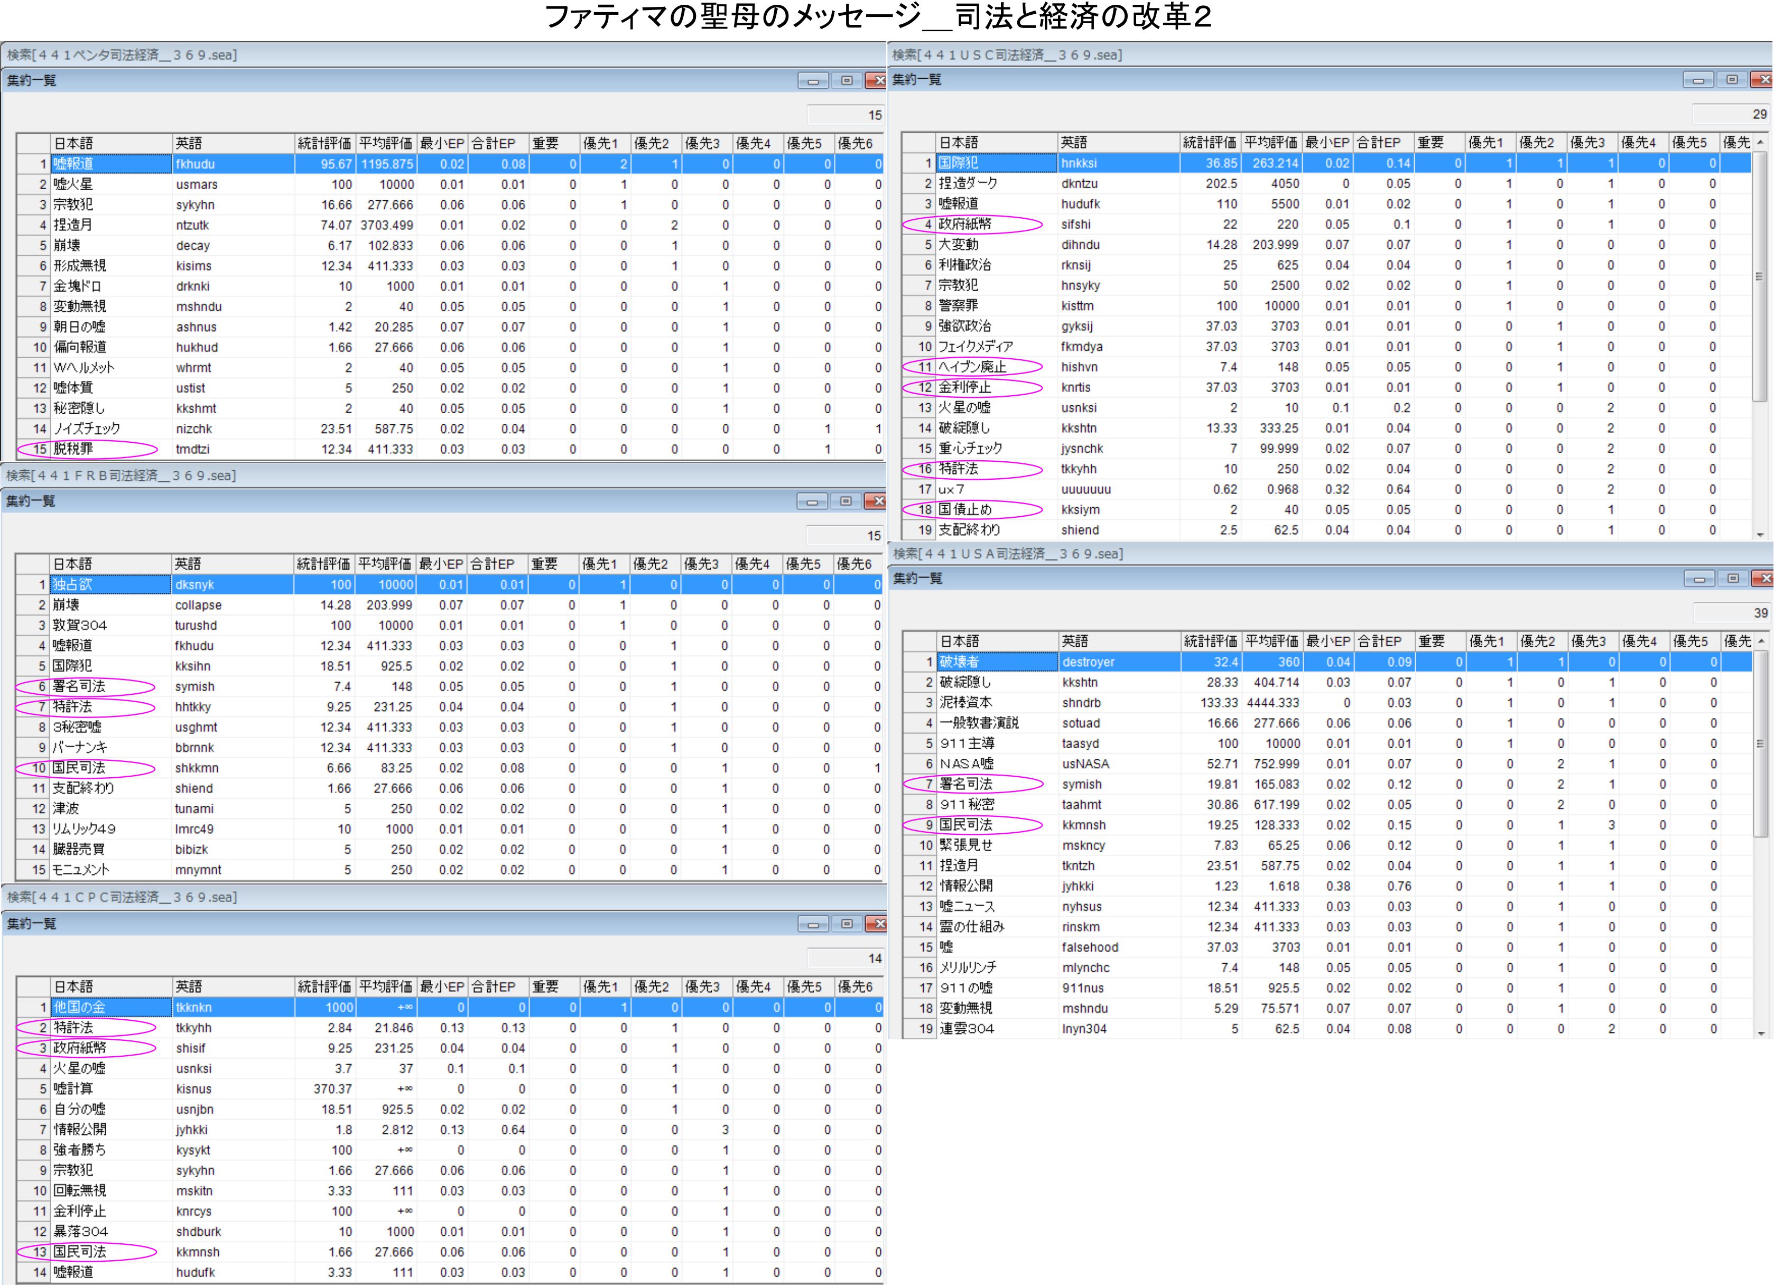Minimize the ペンタ司法経済 集約一覧 window

(813, 80)
